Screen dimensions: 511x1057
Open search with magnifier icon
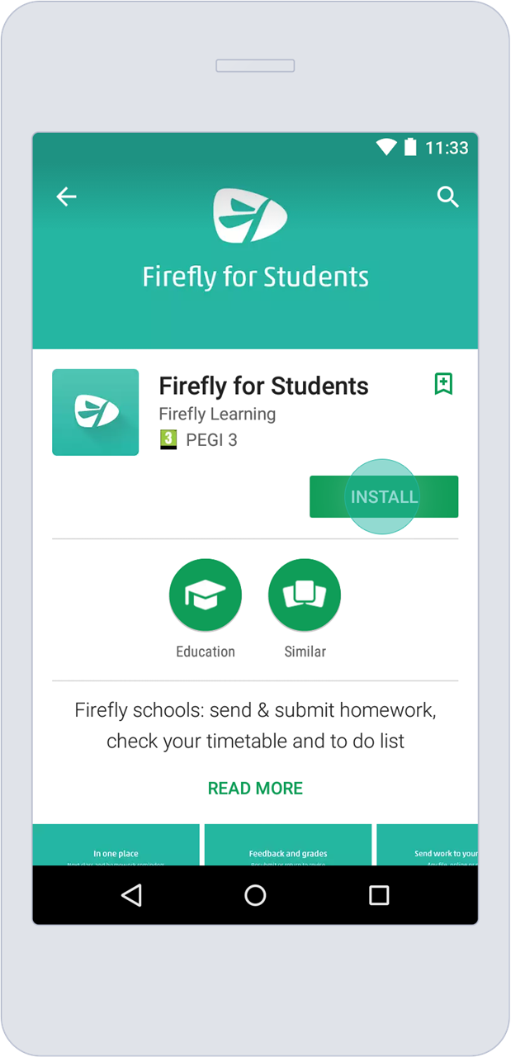(447, 197)
